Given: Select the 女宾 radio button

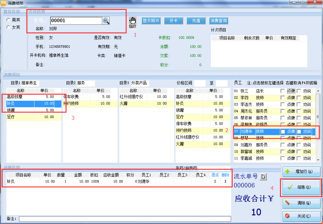Looking at the screenshot, I should (x=8, y=27).
